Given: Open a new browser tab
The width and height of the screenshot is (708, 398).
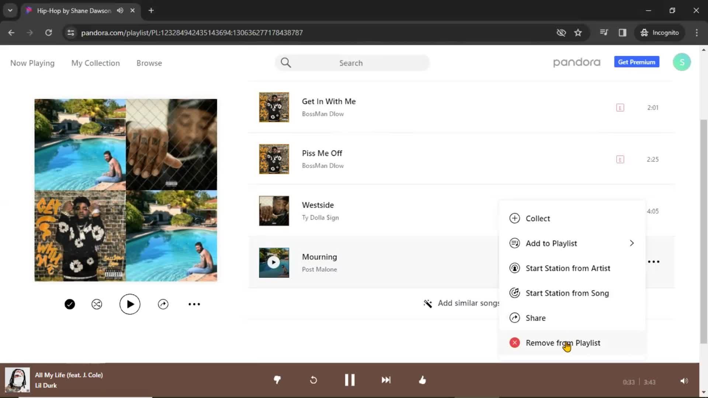Looking at the screenshot, I should pyautogui.click(x=151, y=11).
